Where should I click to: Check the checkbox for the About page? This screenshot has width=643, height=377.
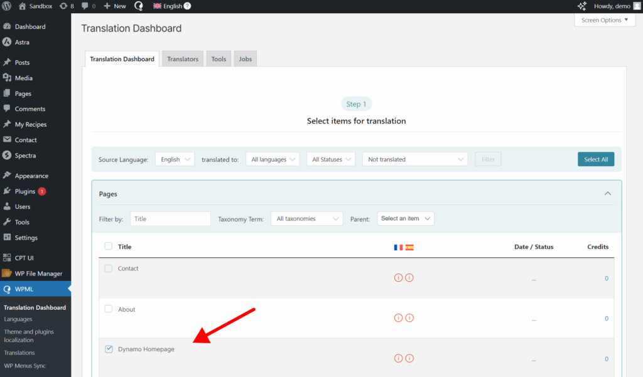[x=108, y=309]
